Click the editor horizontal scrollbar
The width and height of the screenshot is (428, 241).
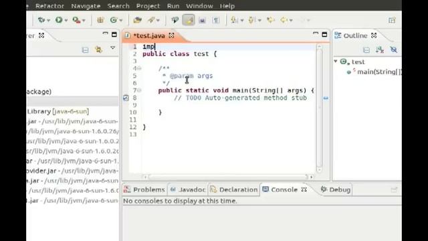click(x=227, y=177)
